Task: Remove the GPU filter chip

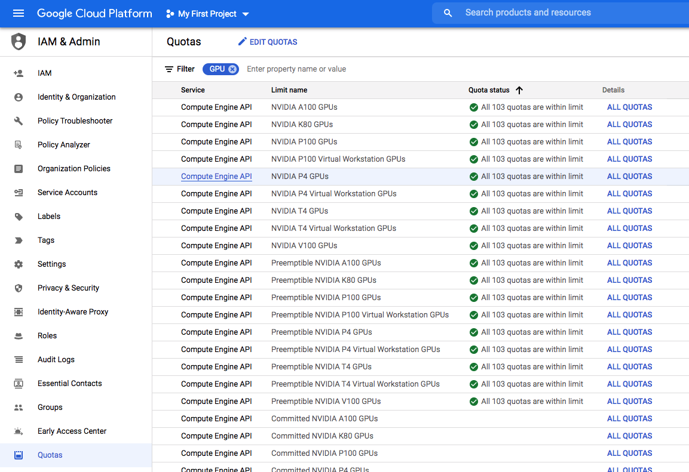Action: tap(232, 69)
